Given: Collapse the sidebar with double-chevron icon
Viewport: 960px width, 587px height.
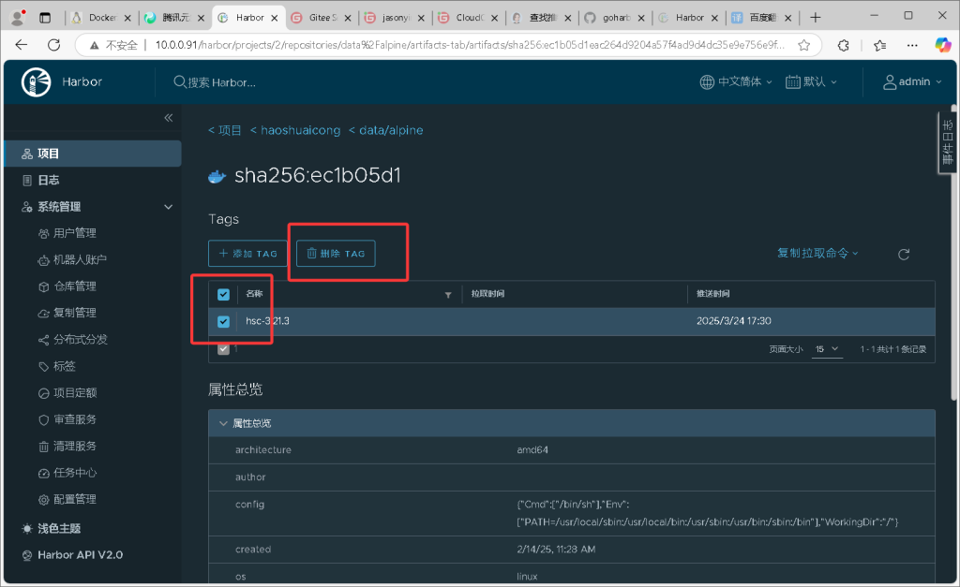Looking at the screenshot, I should click(x=169, y=118).
